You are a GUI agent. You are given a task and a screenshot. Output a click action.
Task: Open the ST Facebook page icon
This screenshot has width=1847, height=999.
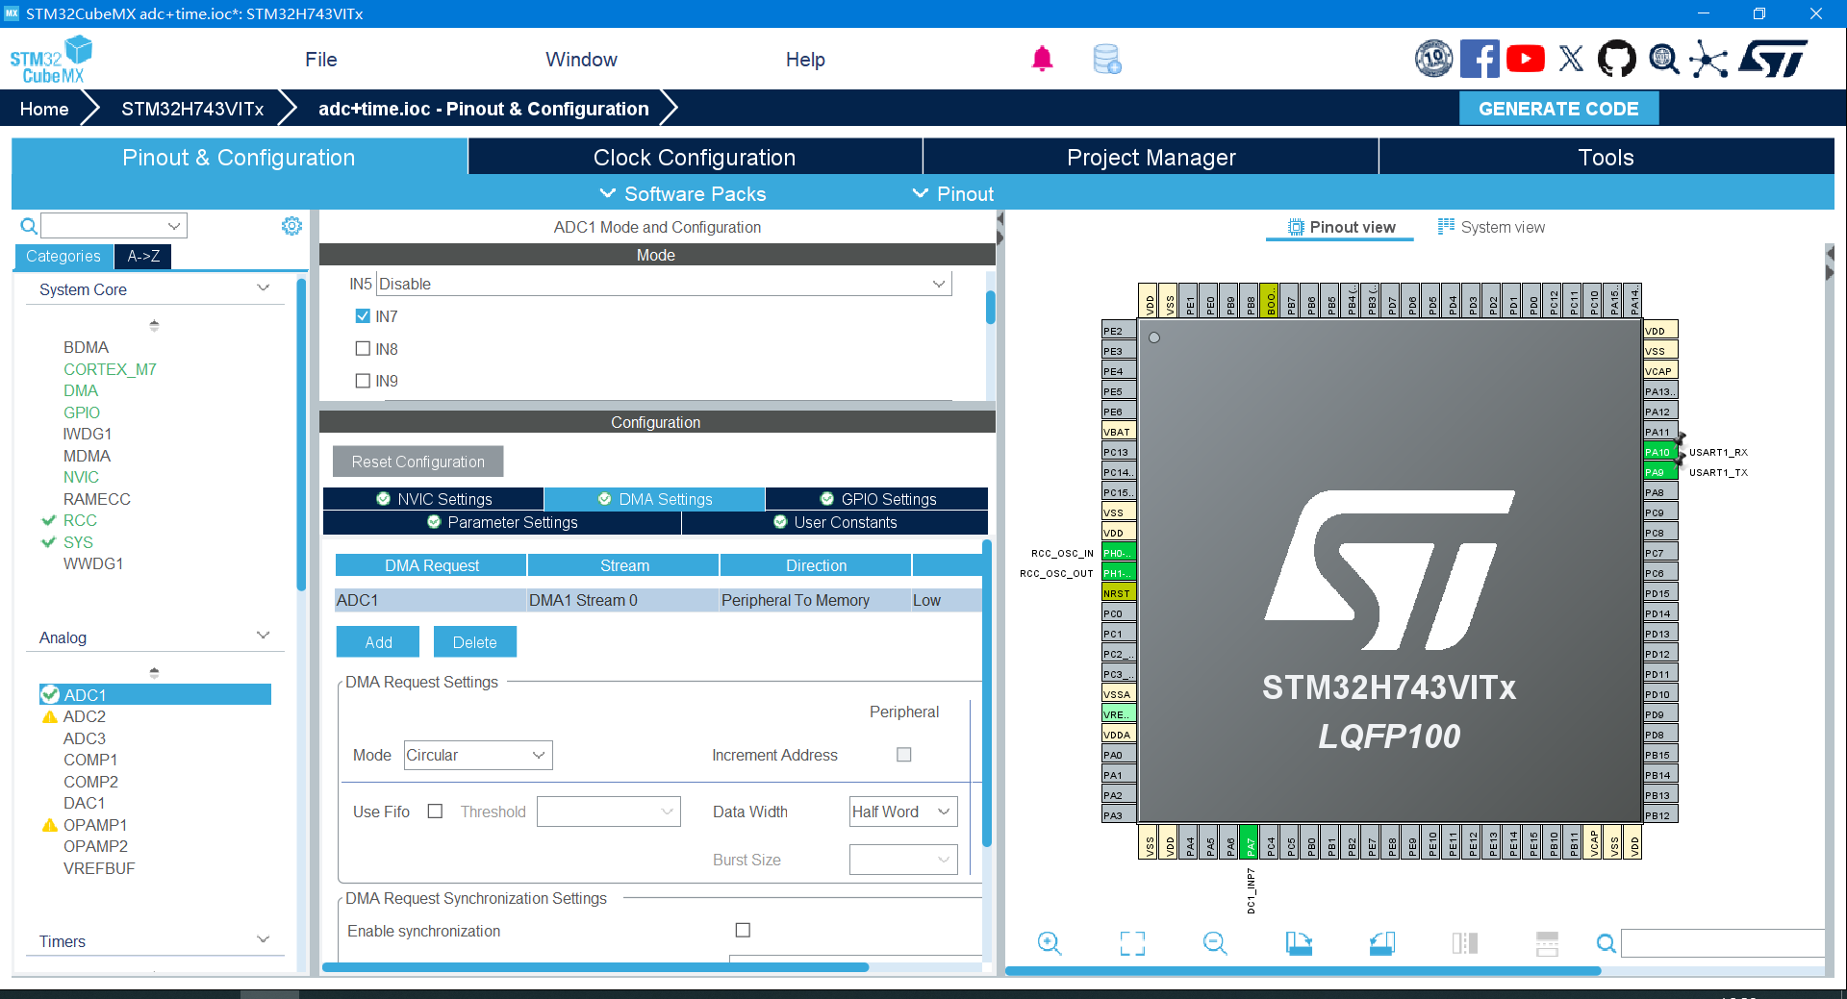point(1480,60)
